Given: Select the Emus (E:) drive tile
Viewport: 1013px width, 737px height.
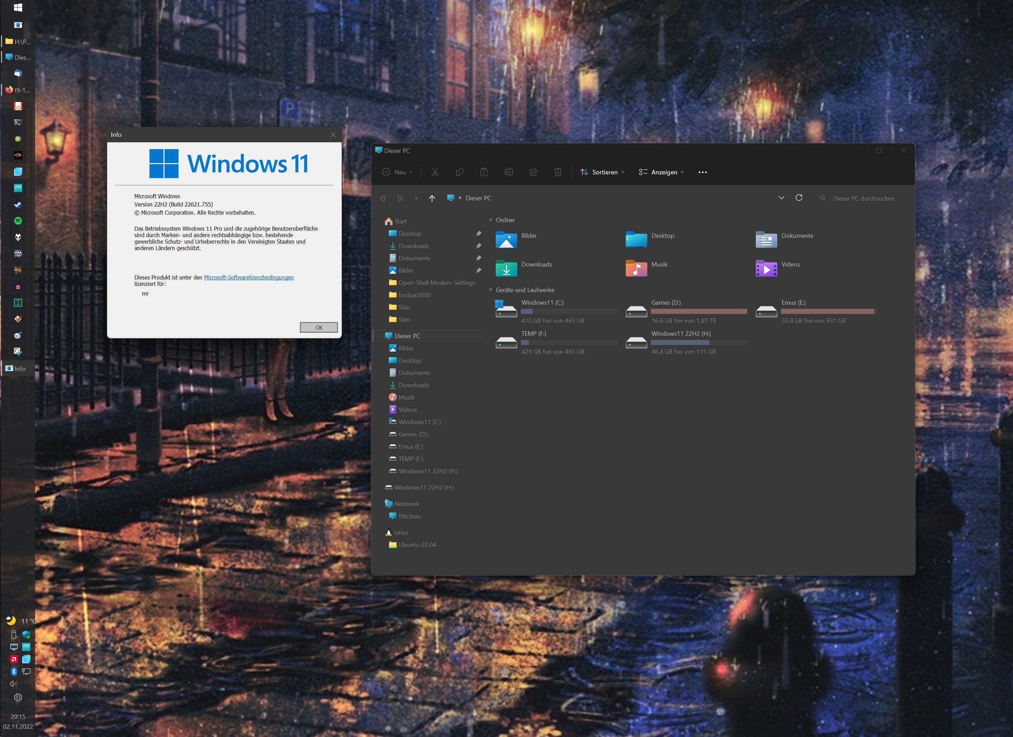Looking at the screenshot, I should [x=816, y=311].
